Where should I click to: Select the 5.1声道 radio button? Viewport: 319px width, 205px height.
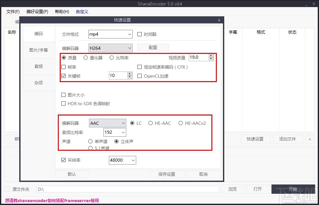click(90, 148)
